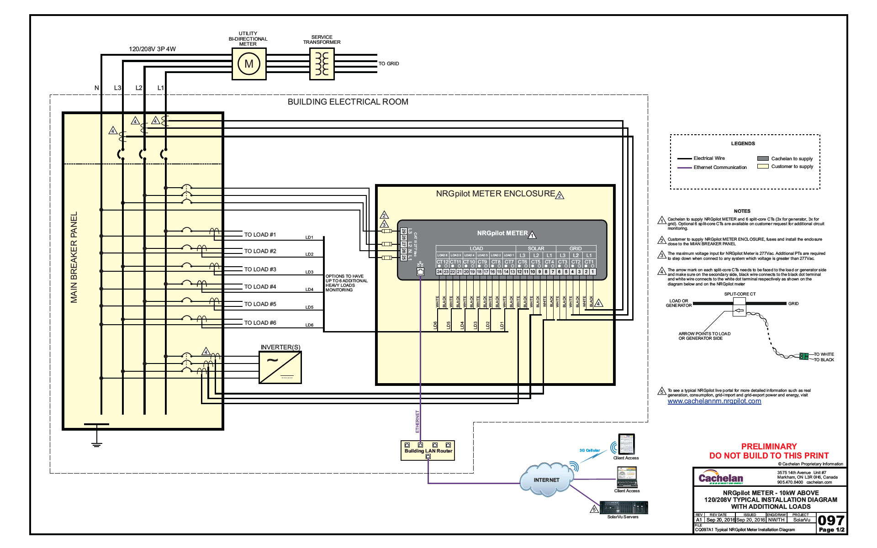The width and height of the screenshot is (877, 548).
Task: Click the Cachelan logo in title block
Action: 721,477
